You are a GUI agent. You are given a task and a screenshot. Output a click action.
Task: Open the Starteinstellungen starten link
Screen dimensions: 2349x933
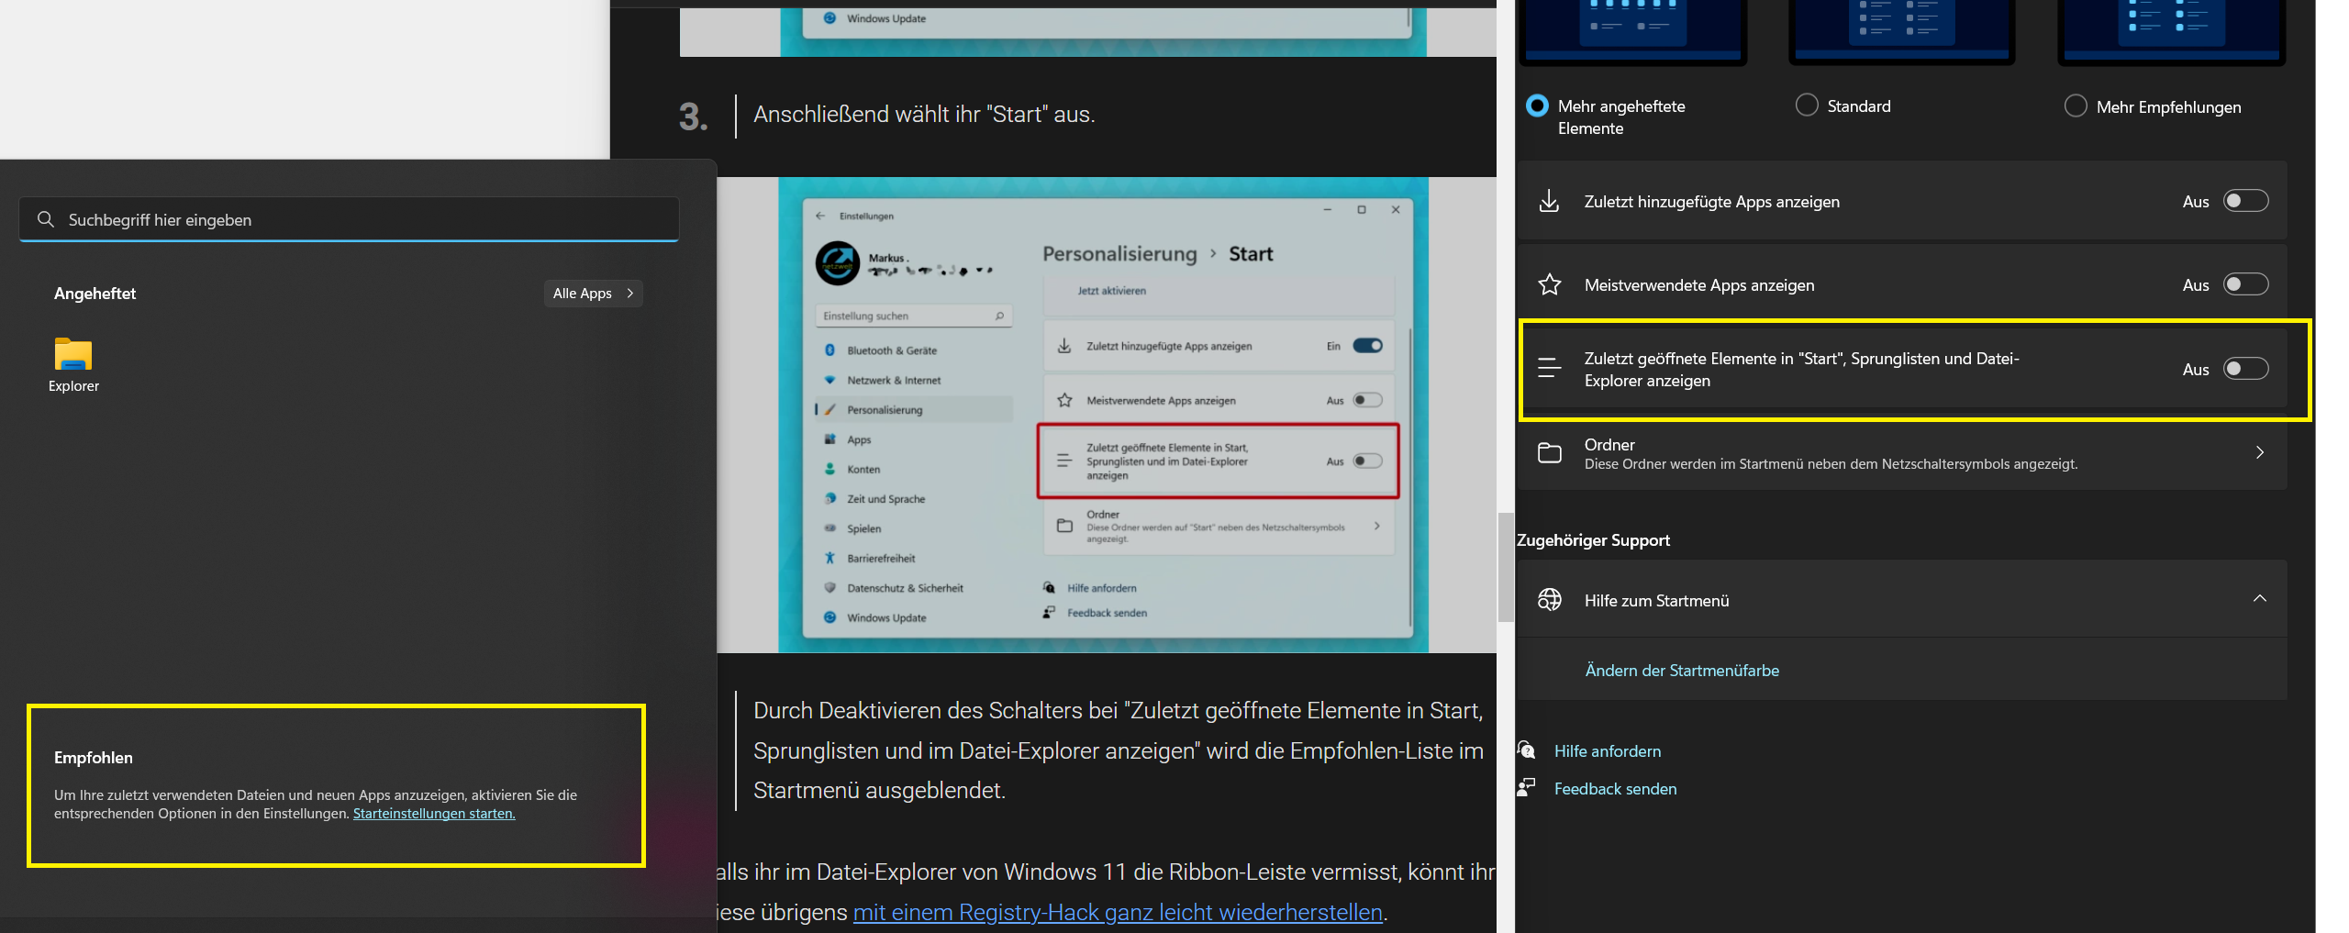click(x=434, y=814)
